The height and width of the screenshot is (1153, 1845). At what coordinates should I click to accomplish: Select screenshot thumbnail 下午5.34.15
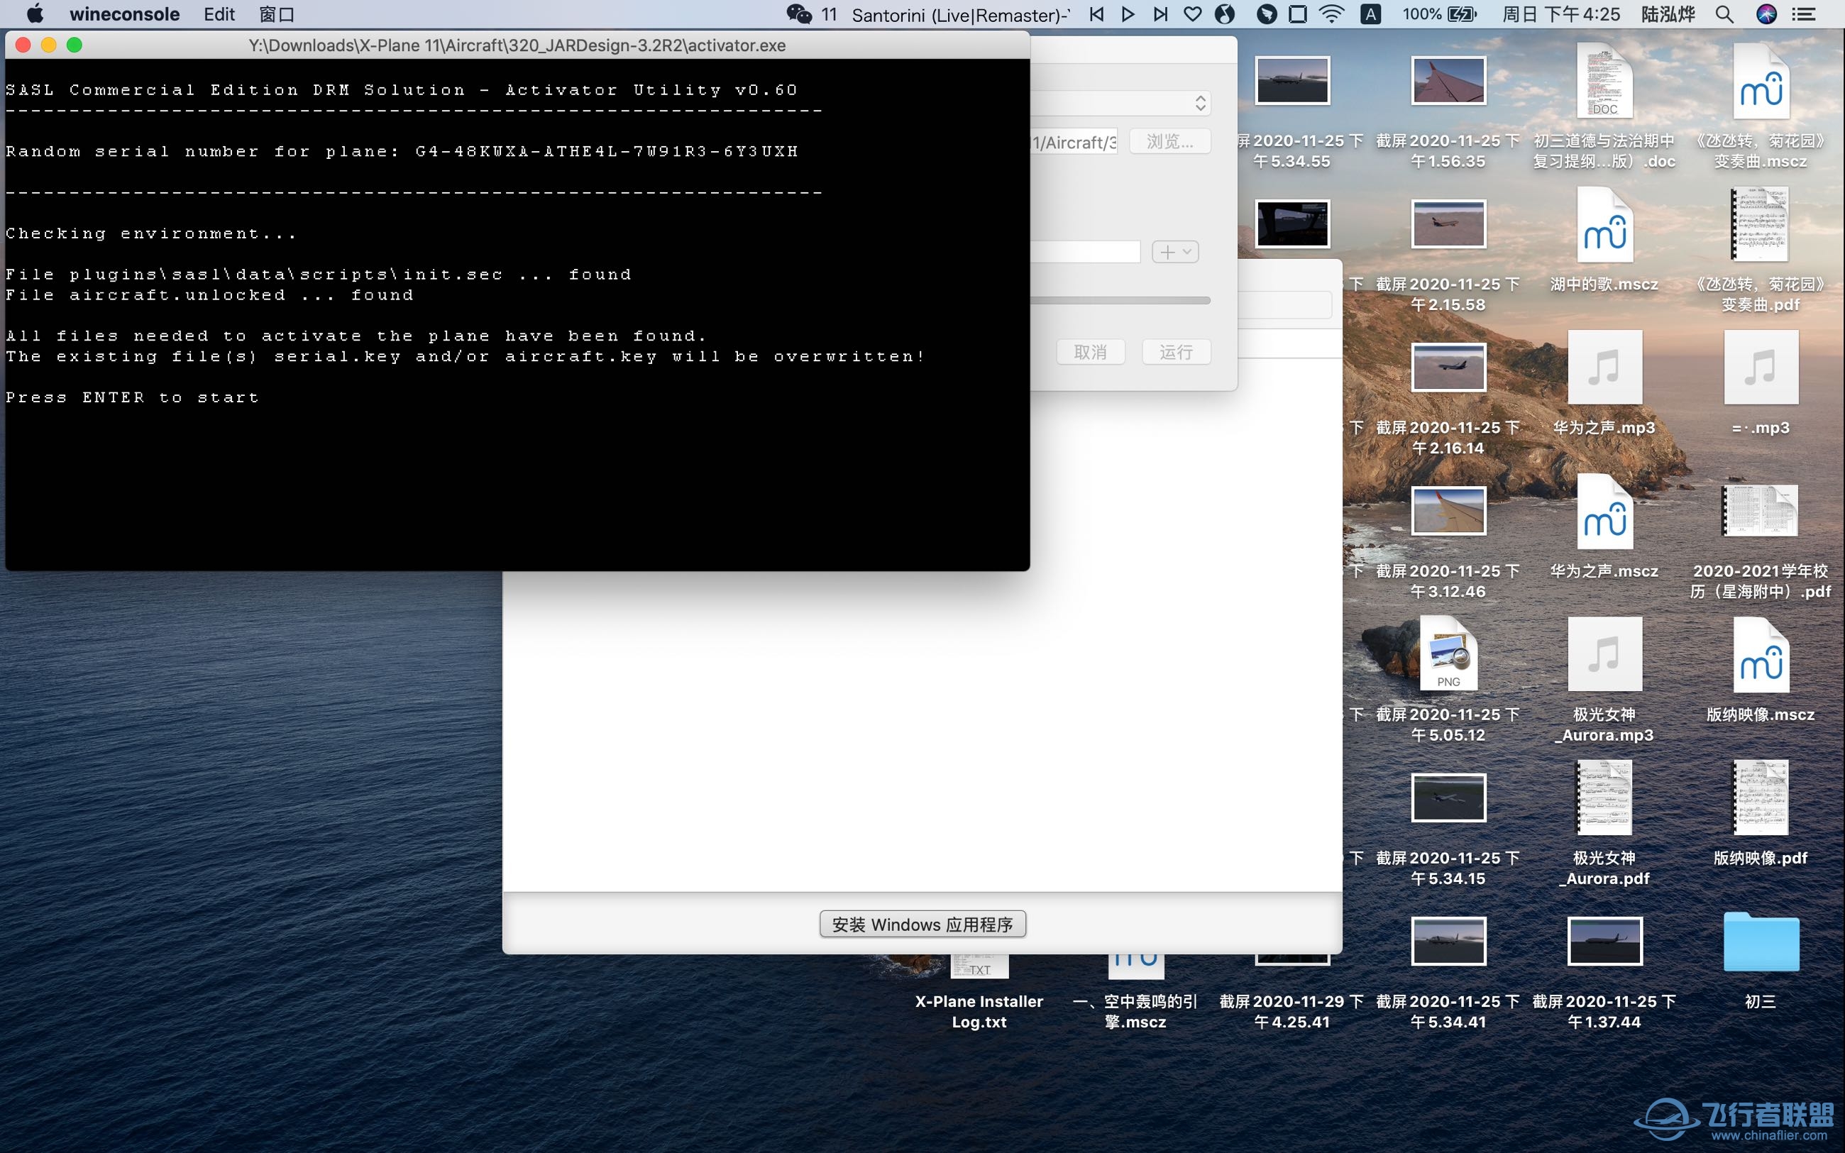tap(1448, 798)
